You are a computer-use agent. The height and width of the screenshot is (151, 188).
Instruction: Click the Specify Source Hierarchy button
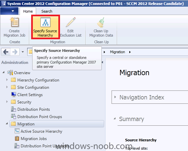click(45, 27)
